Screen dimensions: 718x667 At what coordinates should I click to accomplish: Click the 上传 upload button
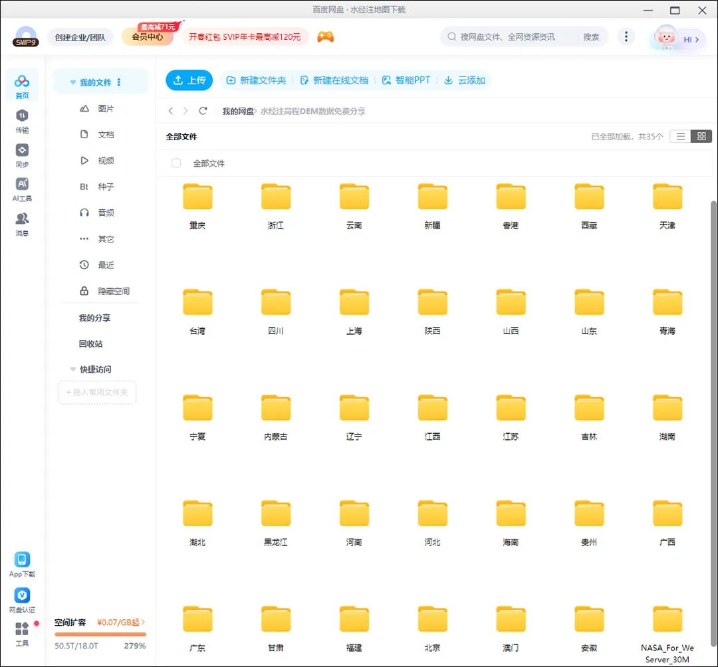coord(189,80)
